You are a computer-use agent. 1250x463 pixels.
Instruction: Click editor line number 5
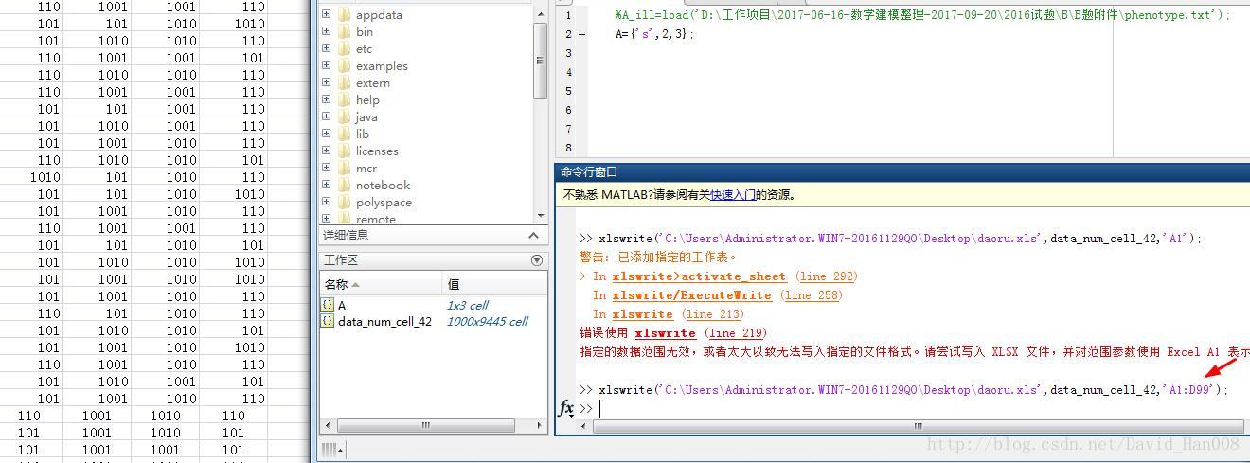point(567,91)
